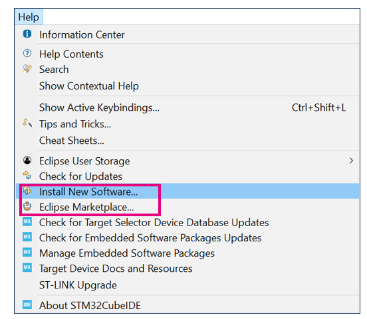Click the IDE icon beside About STM32CubeIDE
The image size is (367, 319).
click(27, 304)
